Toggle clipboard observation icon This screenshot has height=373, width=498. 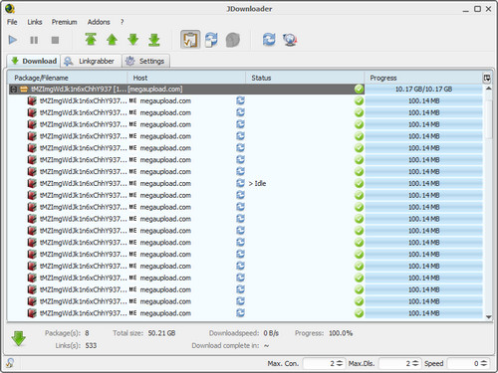click(190, 40)
